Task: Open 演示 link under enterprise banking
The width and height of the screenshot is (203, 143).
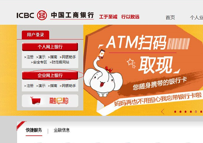Action: pos(41,86)
